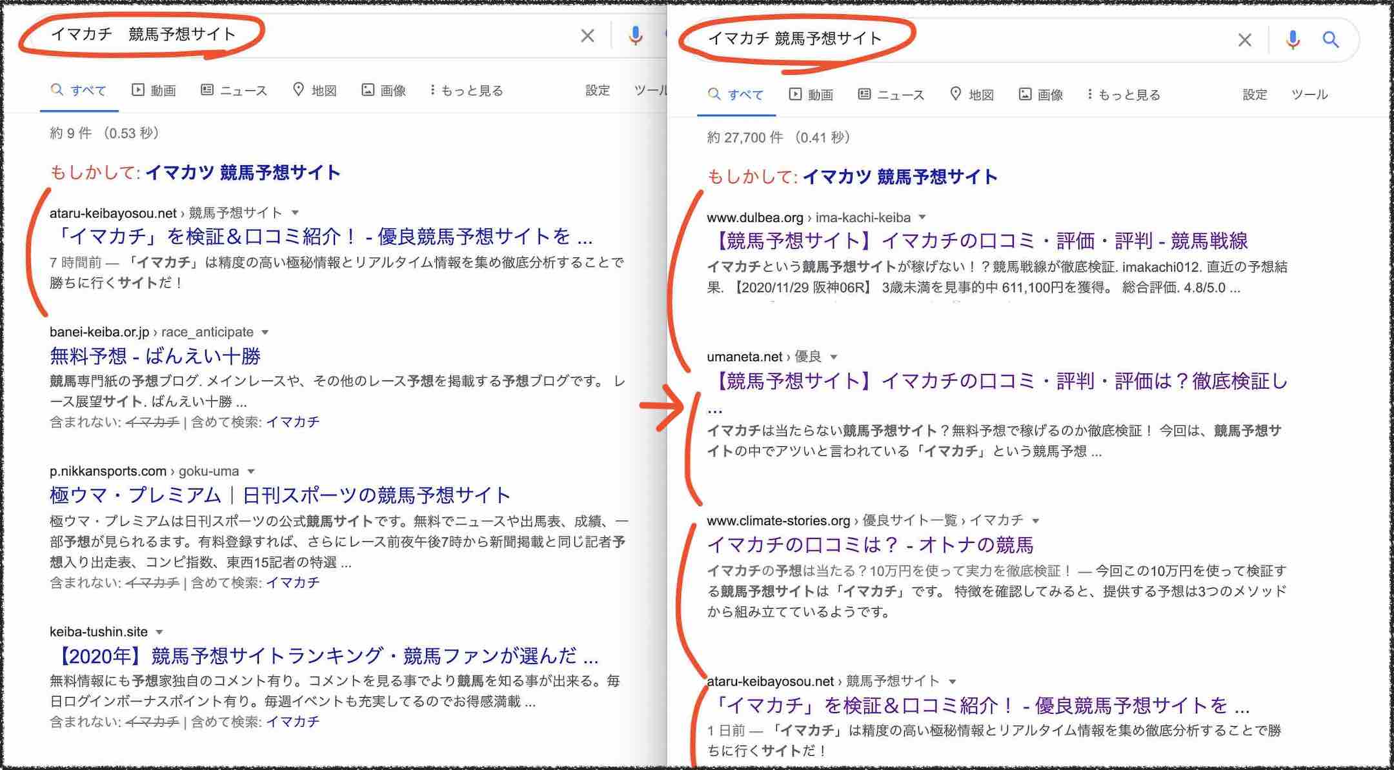Click the newspaper icon beside ニュース

[865, 94]
